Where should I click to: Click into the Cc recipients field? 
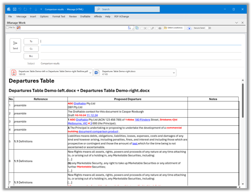tap(141, 49)
